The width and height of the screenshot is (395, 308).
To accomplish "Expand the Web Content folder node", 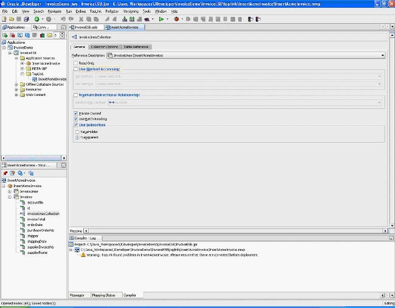I will coord(16,95).
